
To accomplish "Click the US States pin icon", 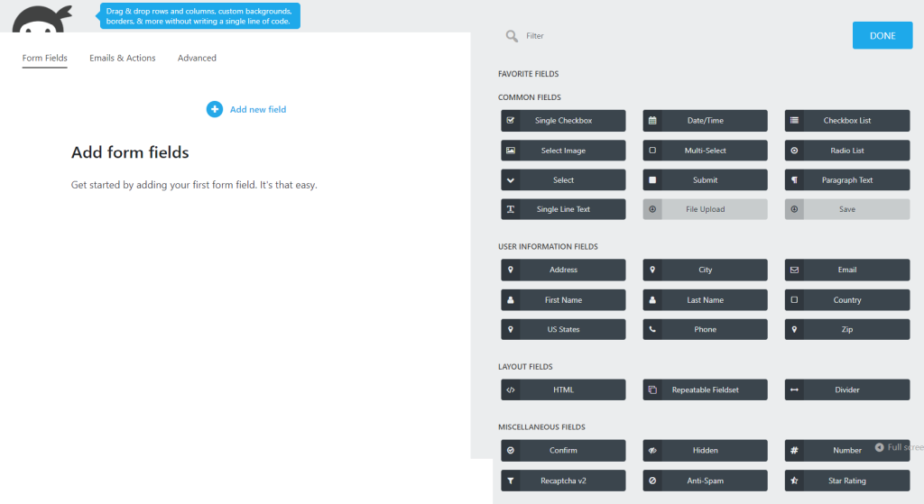I will point(511,329).
